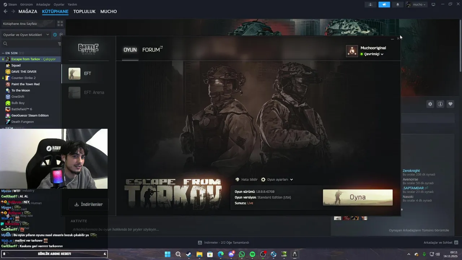Click Oynayan Arkadaşların Tümünü Görüntüle
Screen dimensions: 462x260
pyautogui.click(x=419, y=230)
